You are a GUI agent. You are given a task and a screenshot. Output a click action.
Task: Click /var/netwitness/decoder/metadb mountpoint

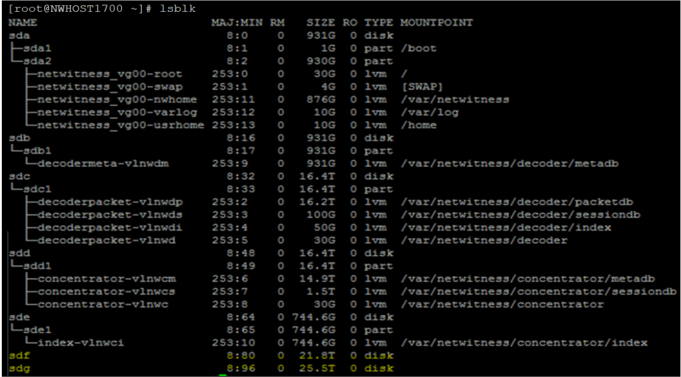point(509,163)
